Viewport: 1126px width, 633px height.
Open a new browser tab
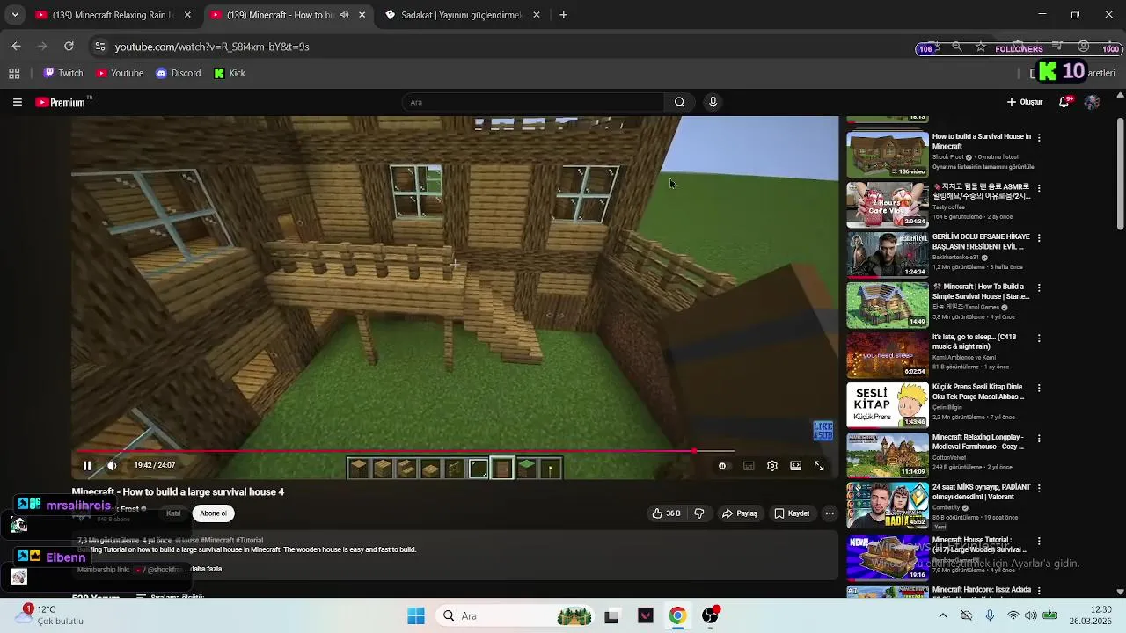coord(563,15)
